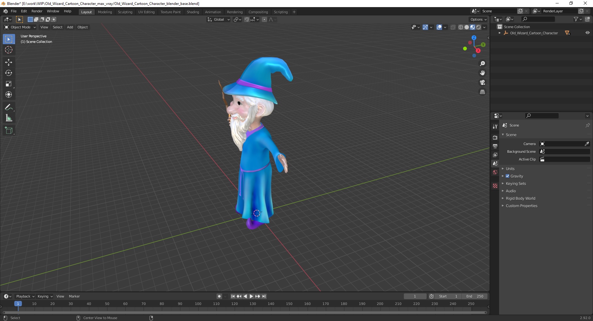Image resolution: width=593 pixels, height=321 pixels.
Task: Open the Keying popover
Action: pos(45,296)
